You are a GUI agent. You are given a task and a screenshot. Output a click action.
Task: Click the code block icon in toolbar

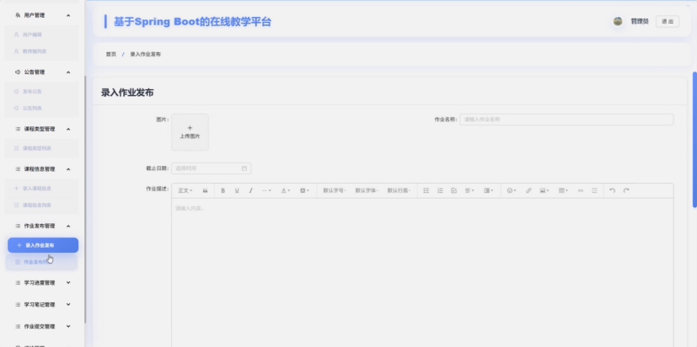pyautogui.click(x=581, y=190)
